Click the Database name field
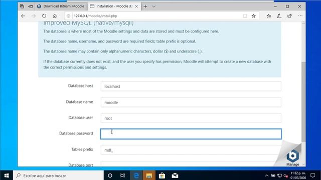The width and height of the screenshot is (321, 180). 191,102
